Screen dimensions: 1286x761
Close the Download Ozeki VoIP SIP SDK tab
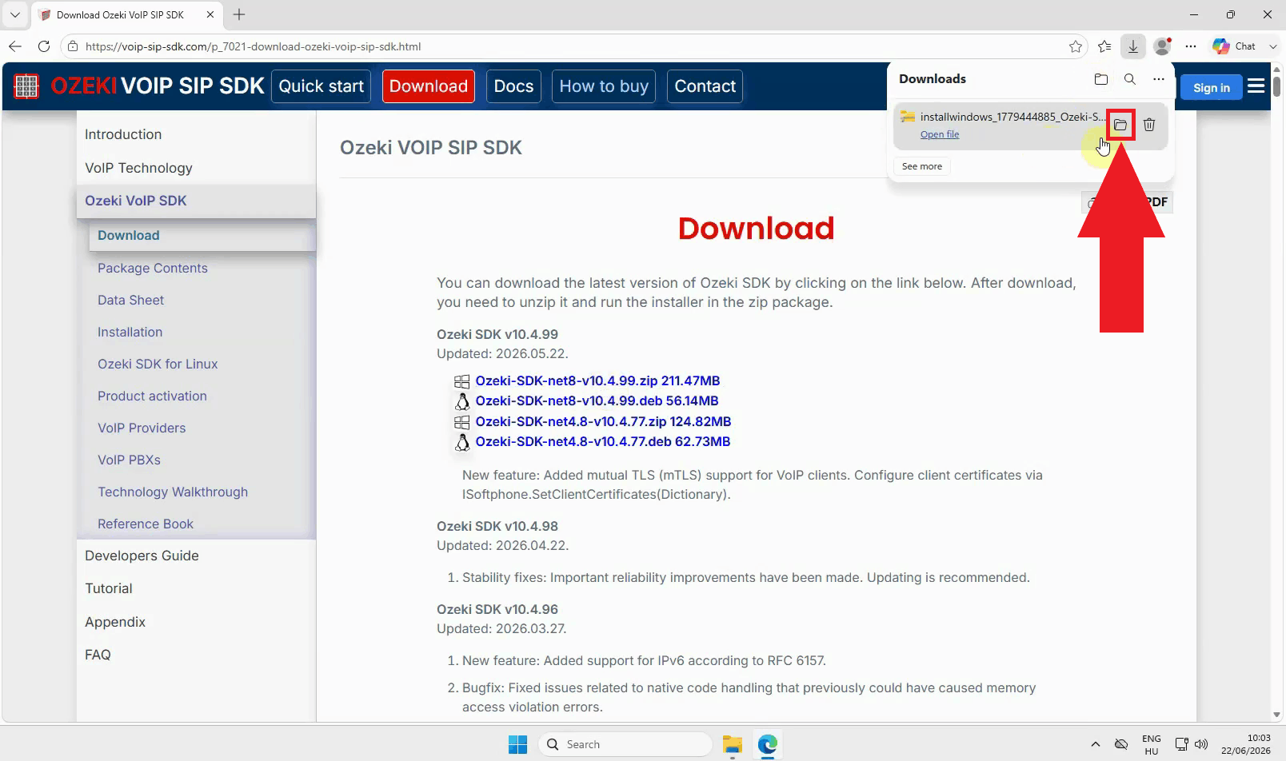[x=210, y=14]
